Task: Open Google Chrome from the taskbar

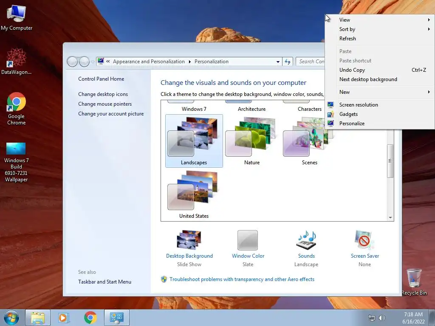Action: coord(90,318)
